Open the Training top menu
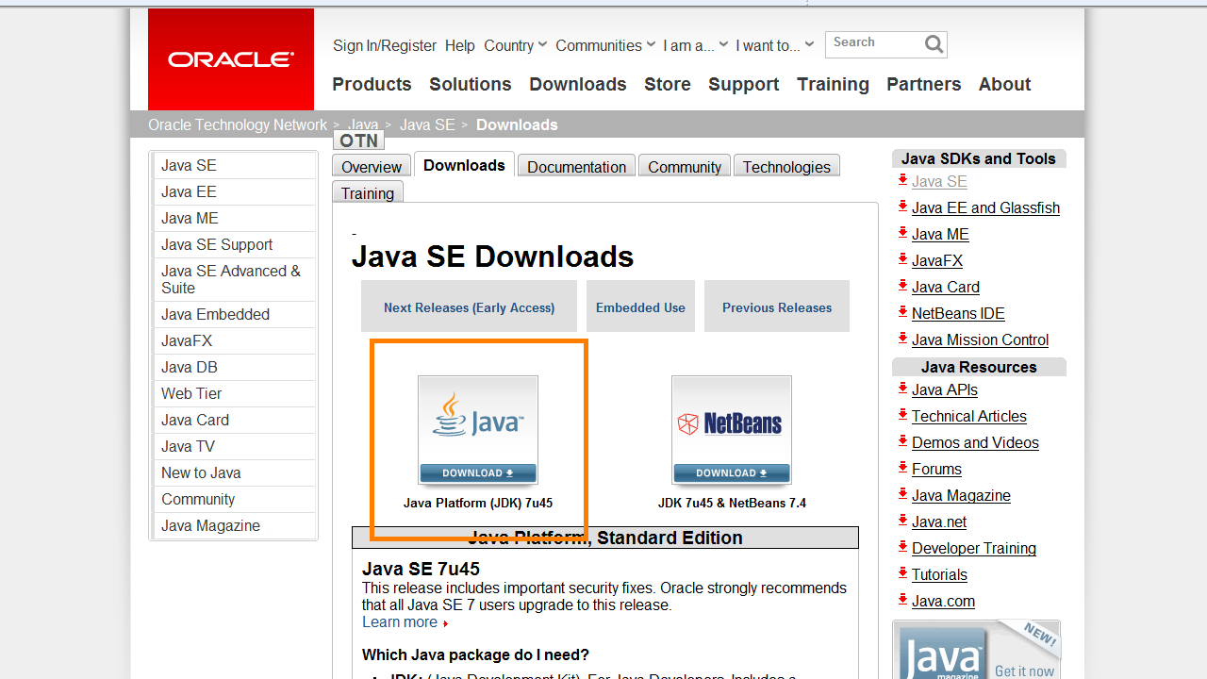The height and width of the screenshot is (679, 1207). (833, 84)
